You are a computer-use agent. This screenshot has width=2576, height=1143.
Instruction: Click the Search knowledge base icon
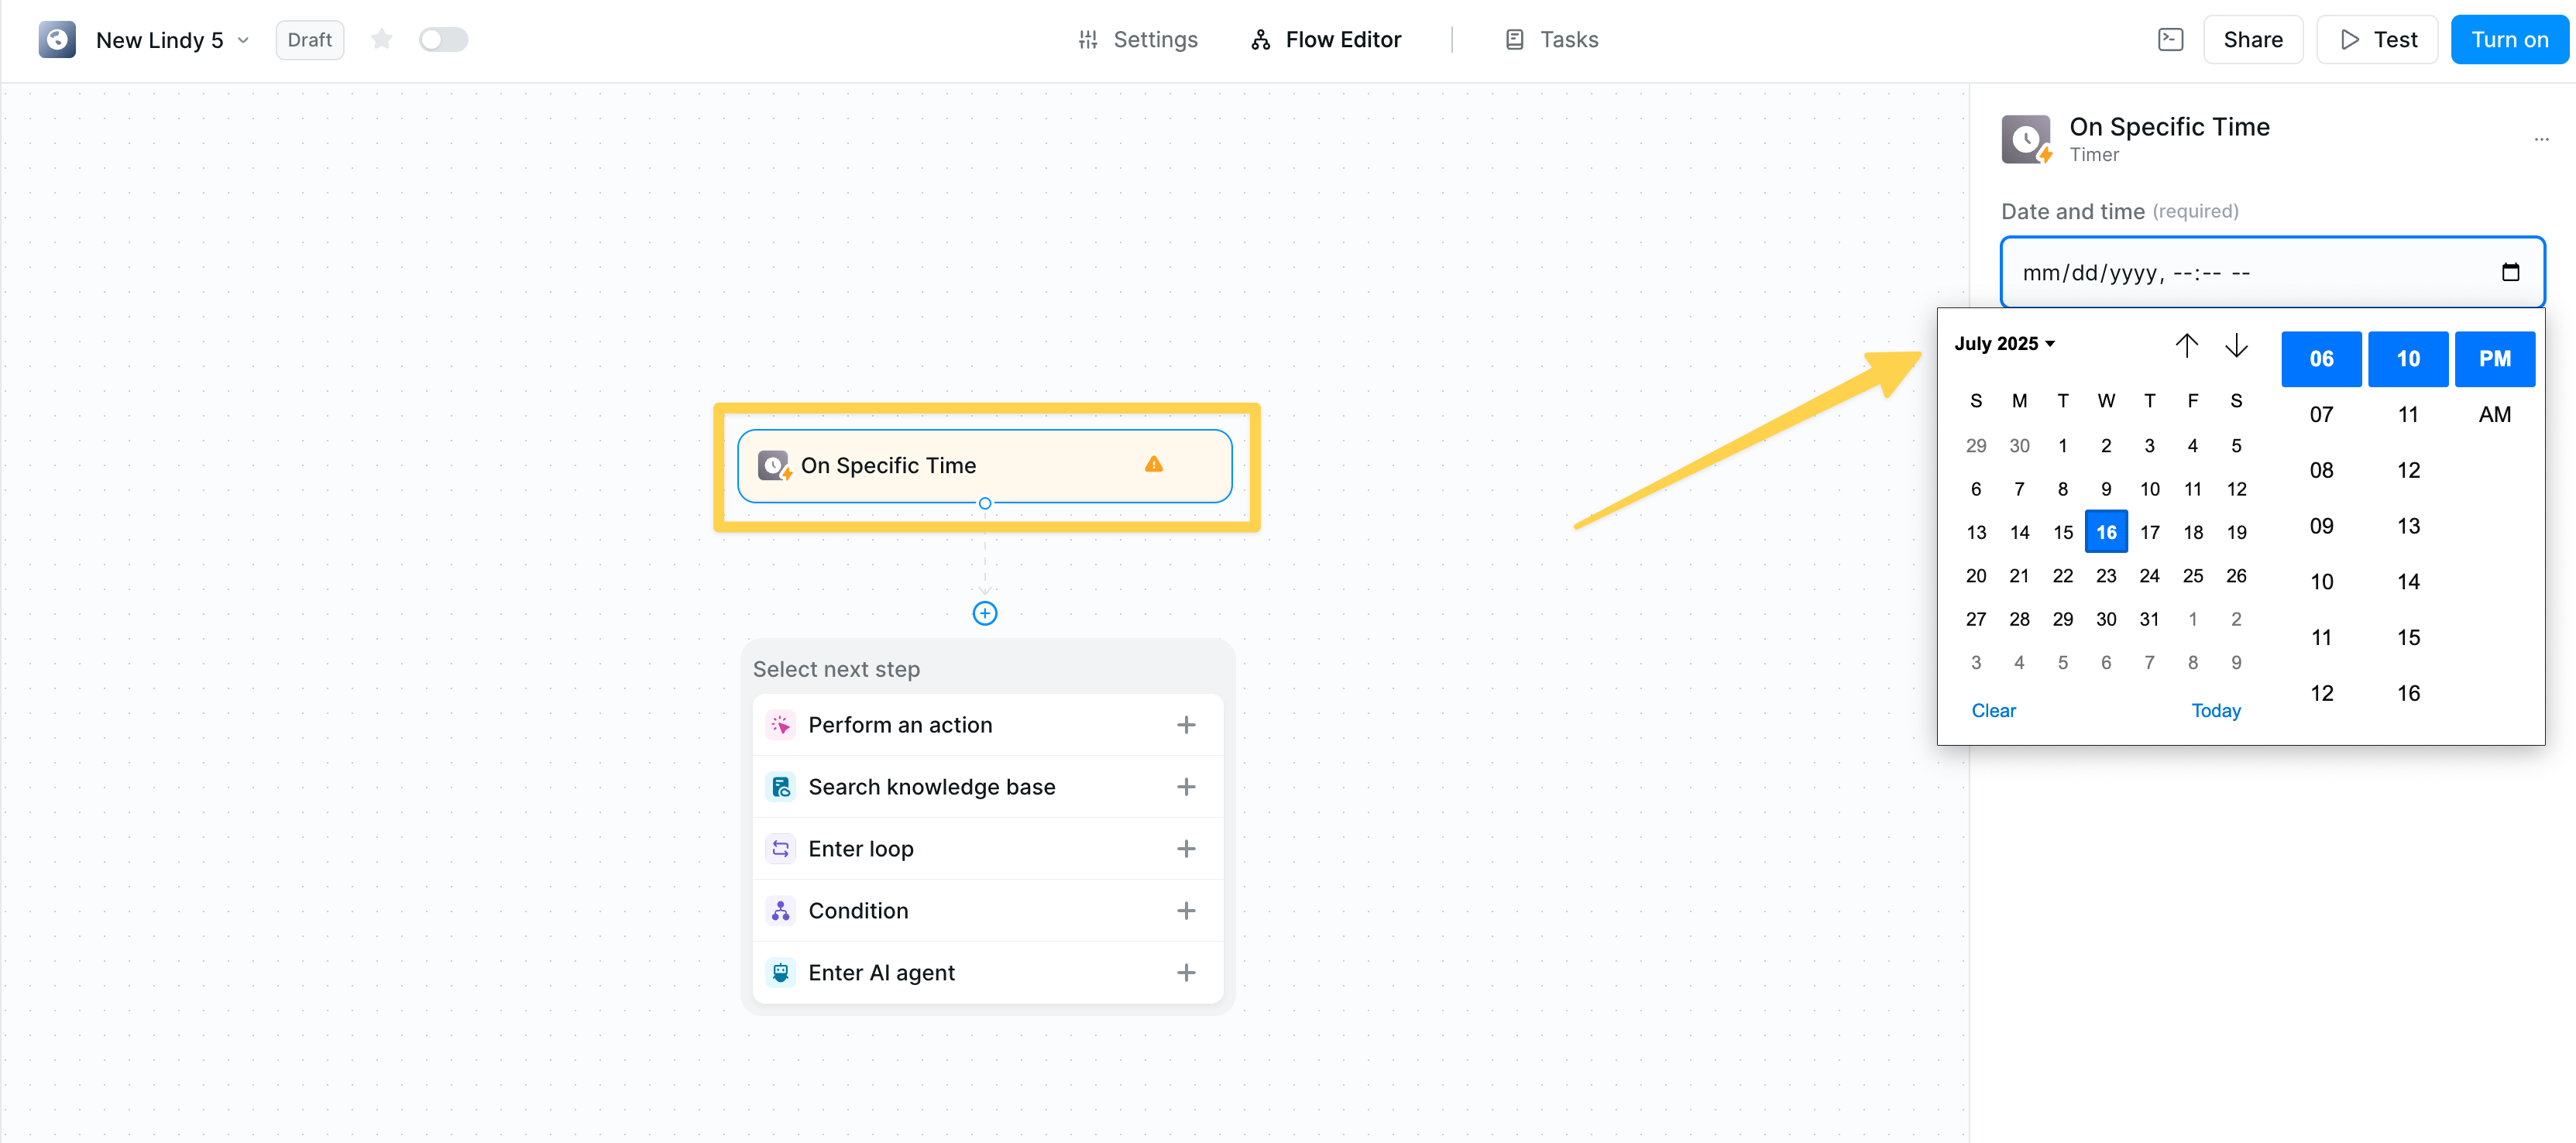(x=781, y=786)
